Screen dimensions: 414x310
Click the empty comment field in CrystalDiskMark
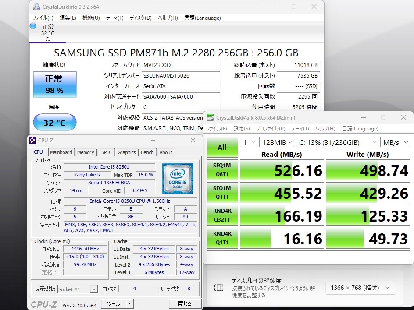[308, 256]
